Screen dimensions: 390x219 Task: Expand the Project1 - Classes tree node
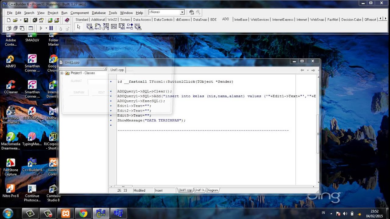click(62, 73)
